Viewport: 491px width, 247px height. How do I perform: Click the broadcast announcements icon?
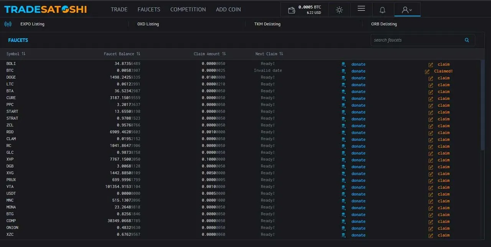(8, 24)
